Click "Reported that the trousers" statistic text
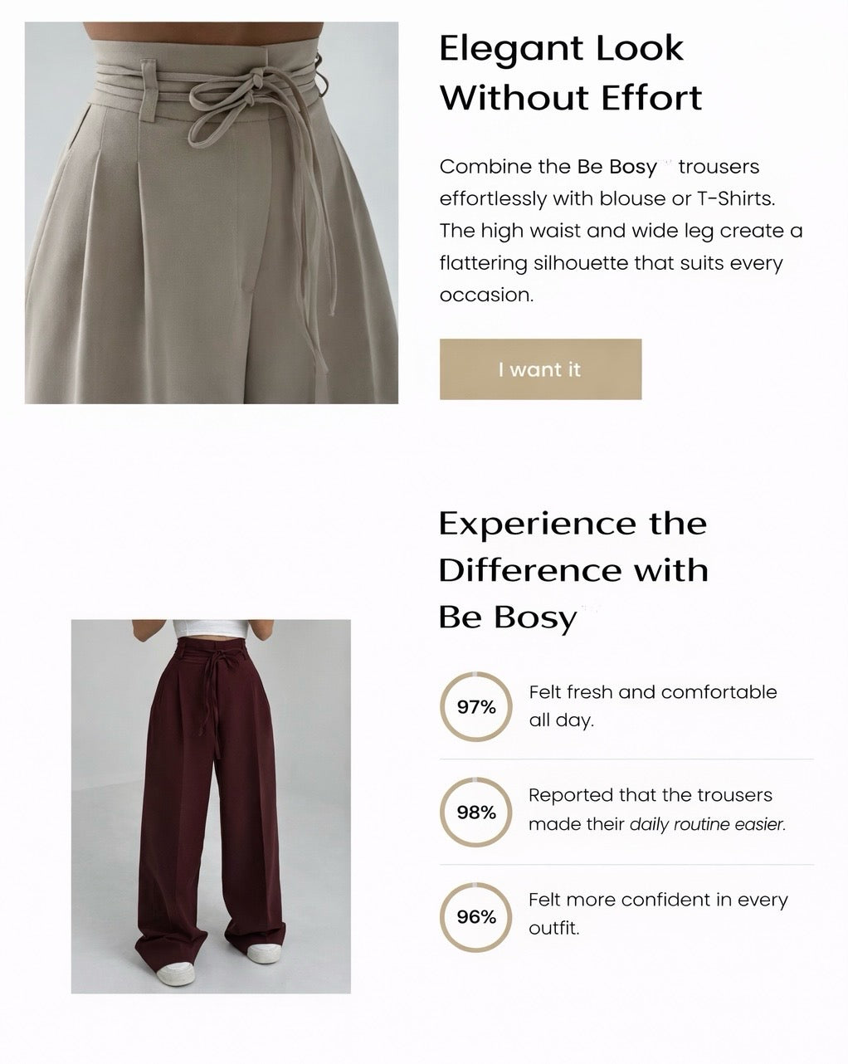The height and width of the screenshot is (1064, 848). coord(650,795)
